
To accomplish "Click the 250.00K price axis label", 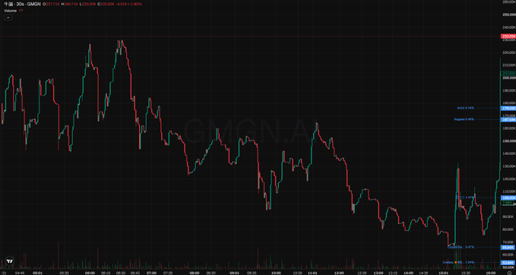I will point(508,14).
